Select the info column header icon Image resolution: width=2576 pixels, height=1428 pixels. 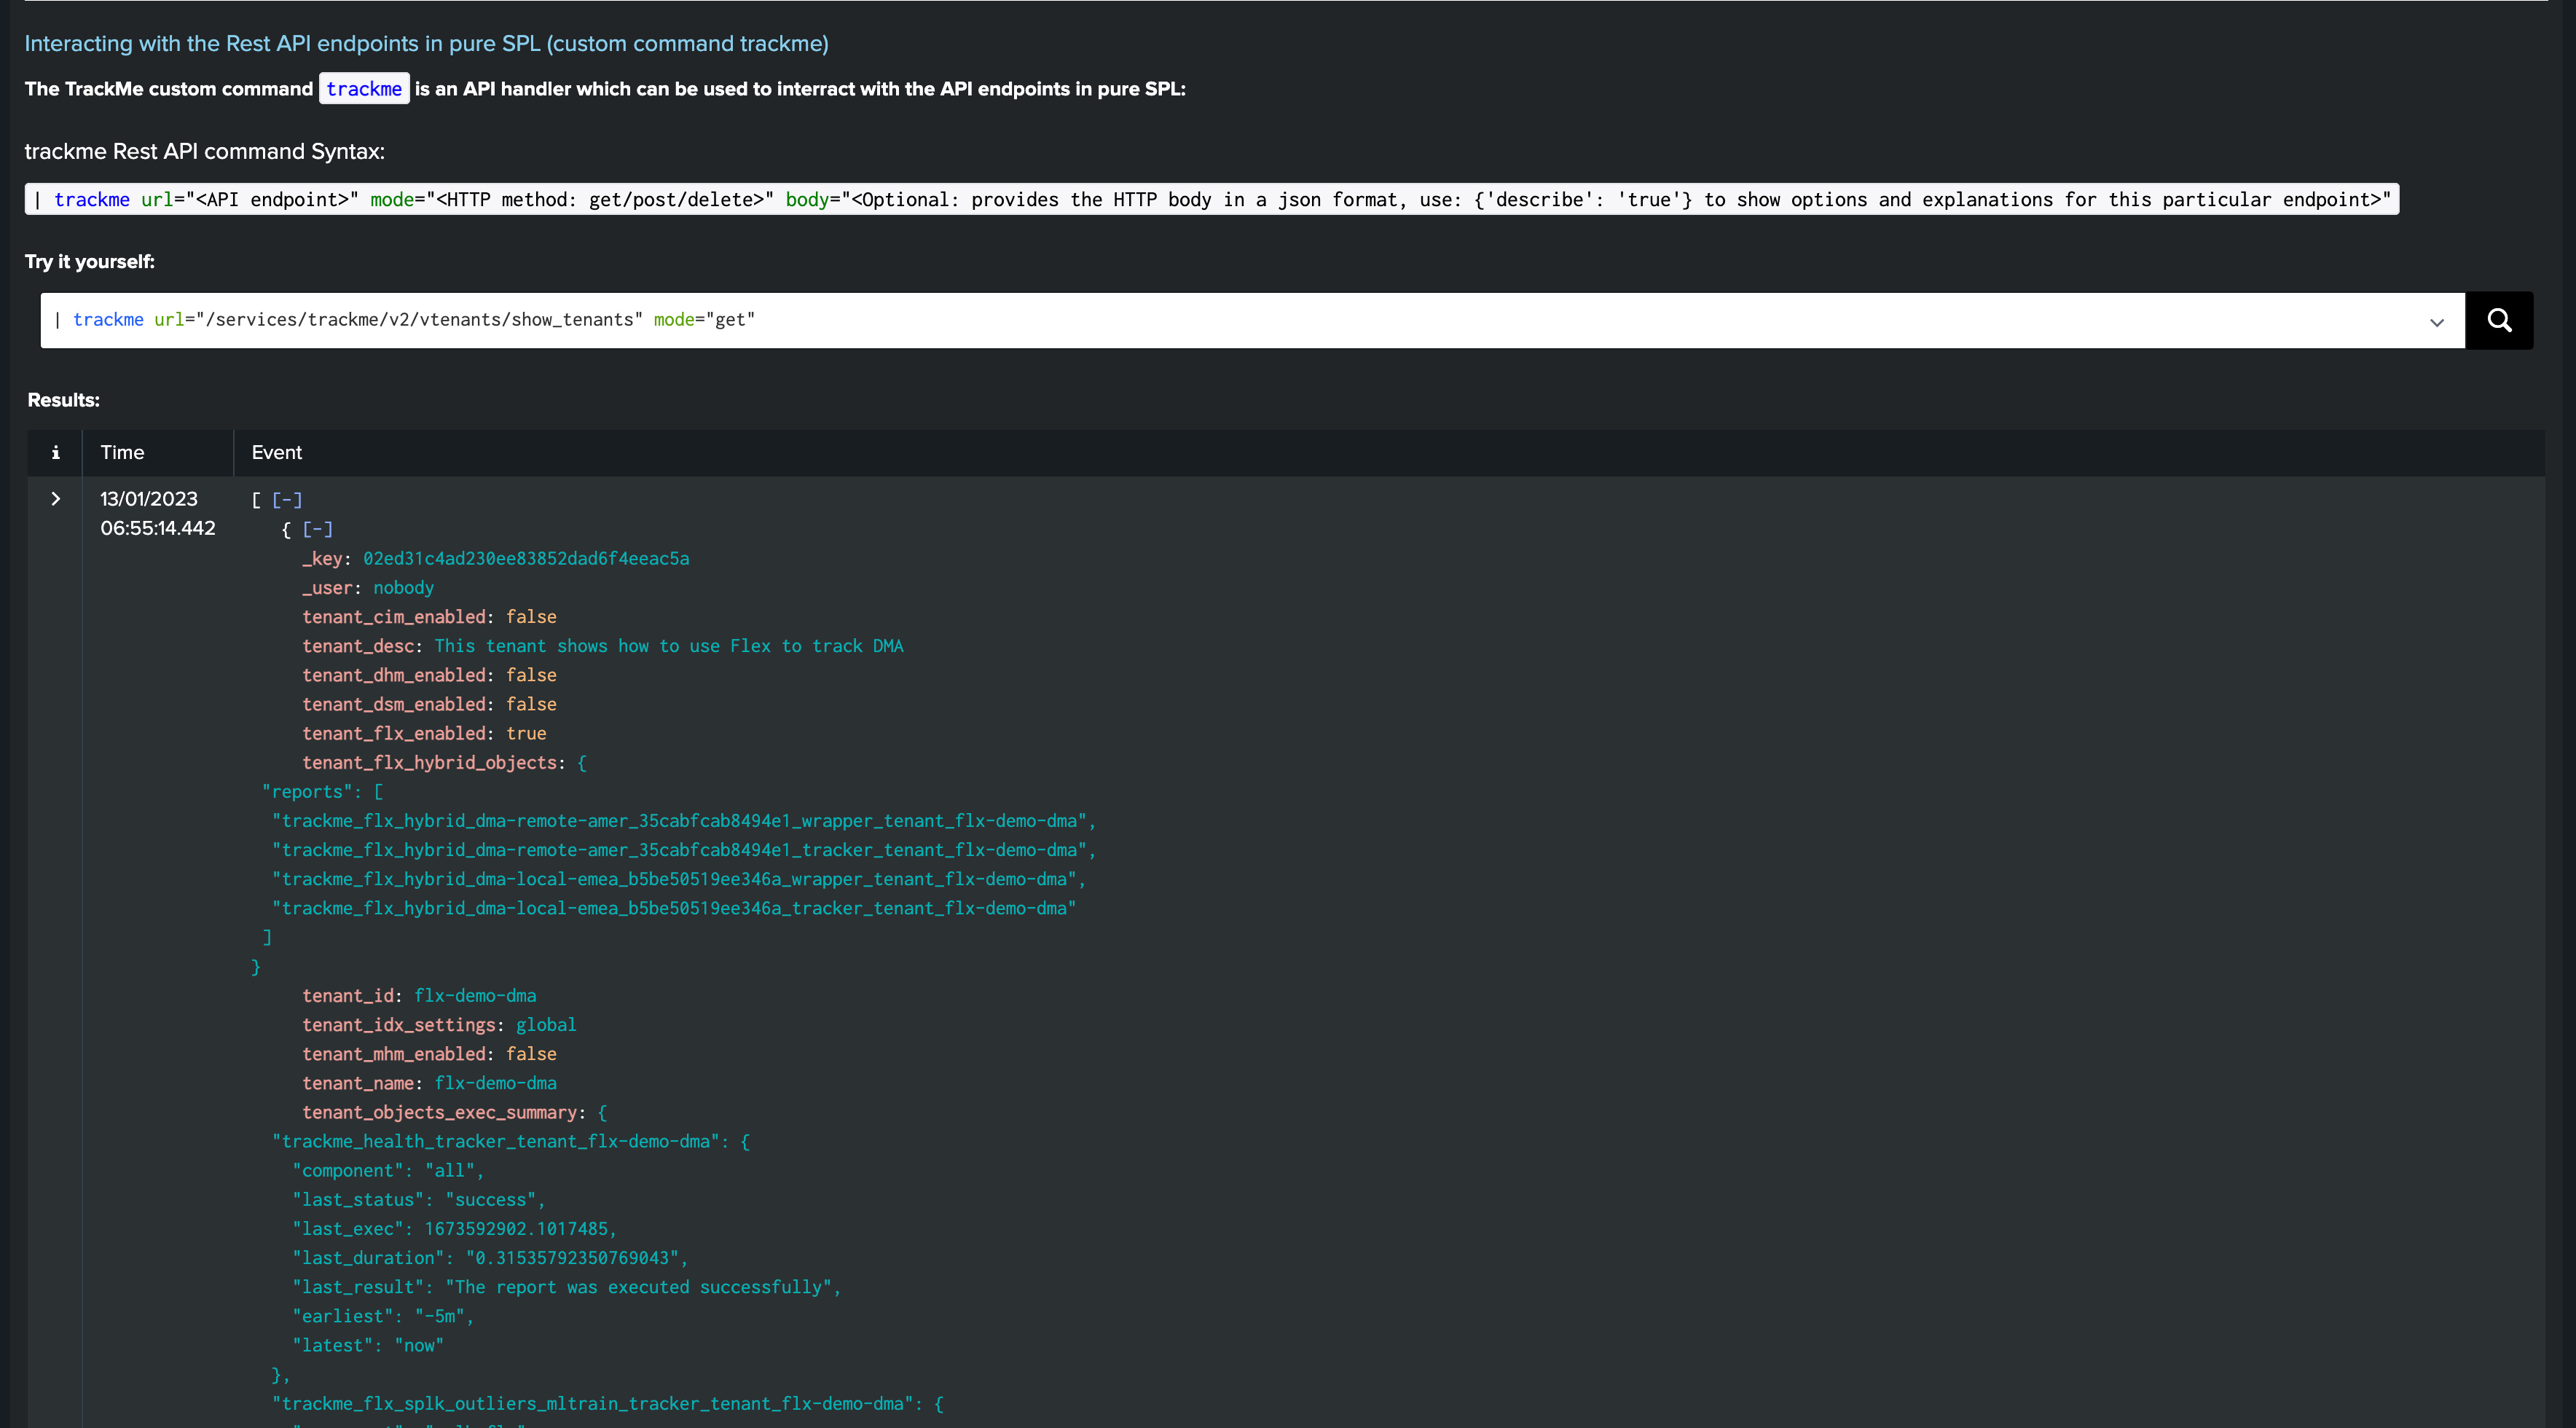pos(56,453)
